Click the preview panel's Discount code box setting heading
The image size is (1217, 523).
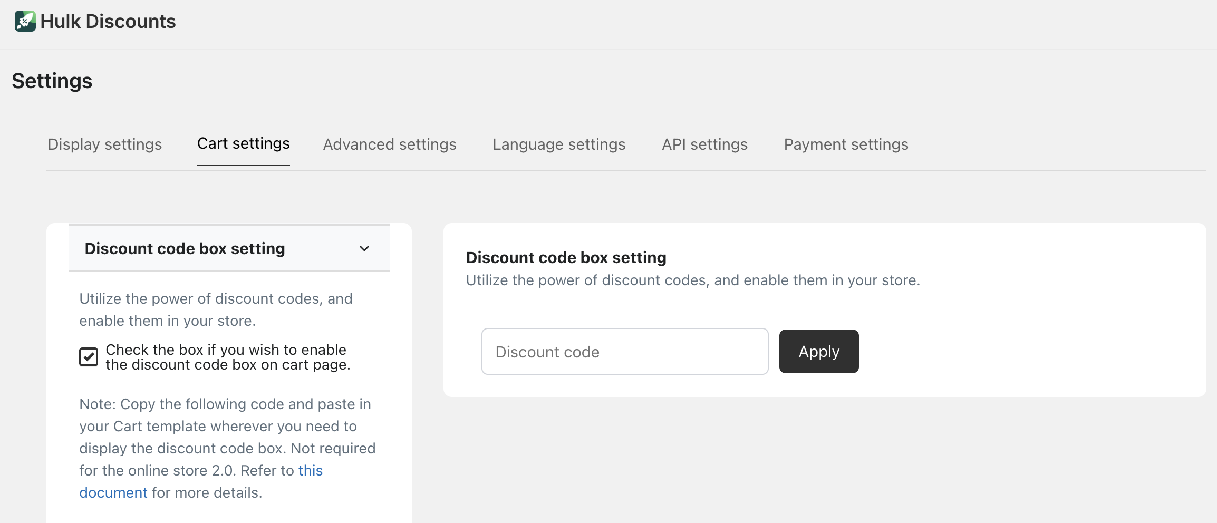pos(566,257)
